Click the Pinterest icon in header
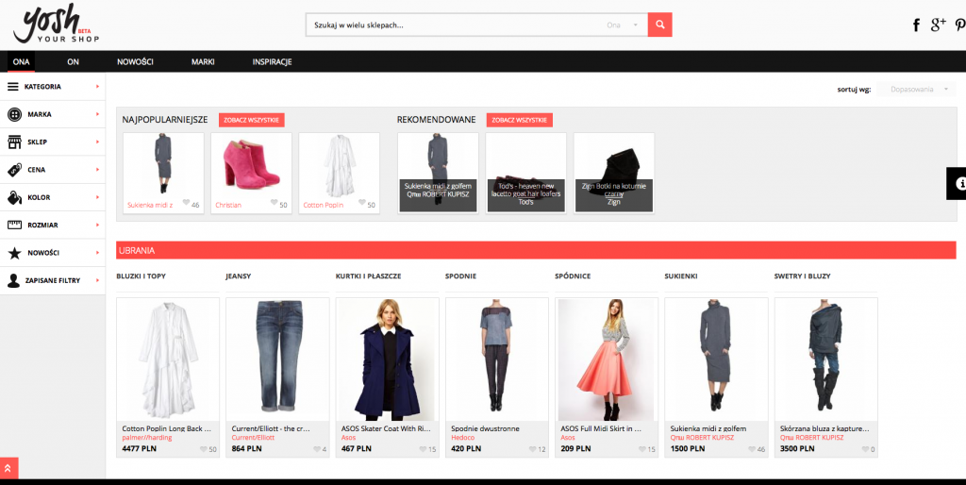Image resolution: width=966 pixels, height=485 pixels. pyautogui.click(x=959, y=25)
